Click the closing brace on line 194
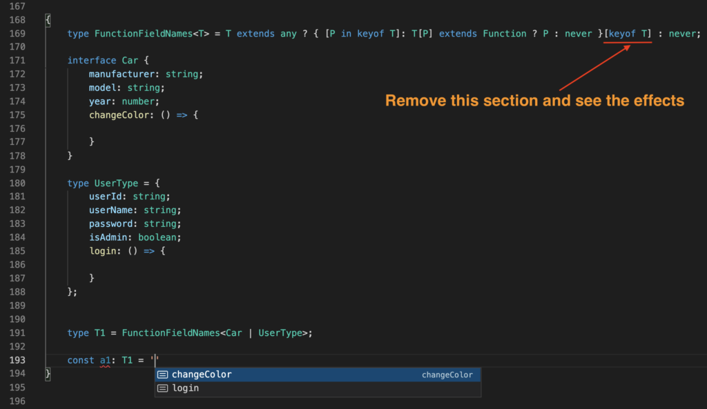The image size is (707, 409). 47,373
